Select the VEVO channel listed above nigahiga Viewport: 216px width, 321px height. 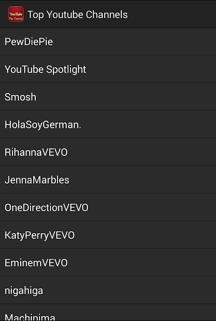[108, 263]
